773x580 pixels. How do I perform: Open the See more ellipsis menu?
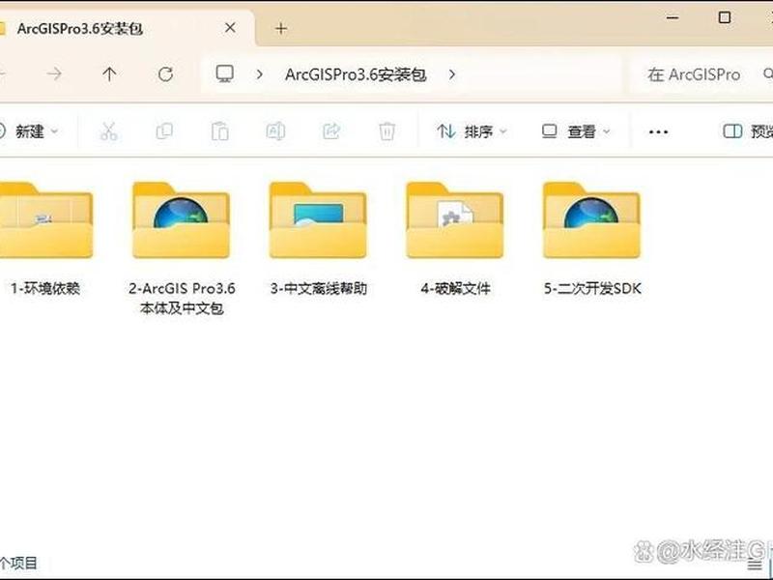pos(658,131)
